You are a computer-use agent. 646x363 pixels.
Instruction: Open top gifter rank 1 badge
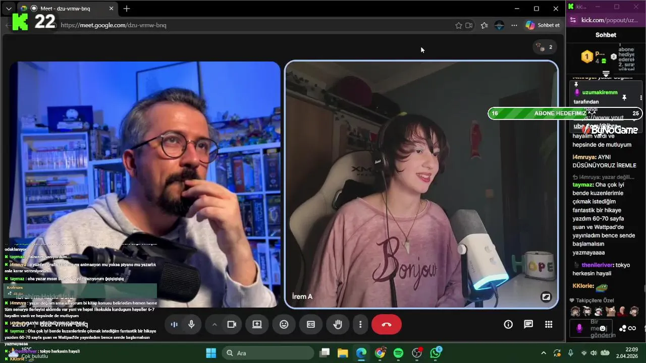pos(587,57)
